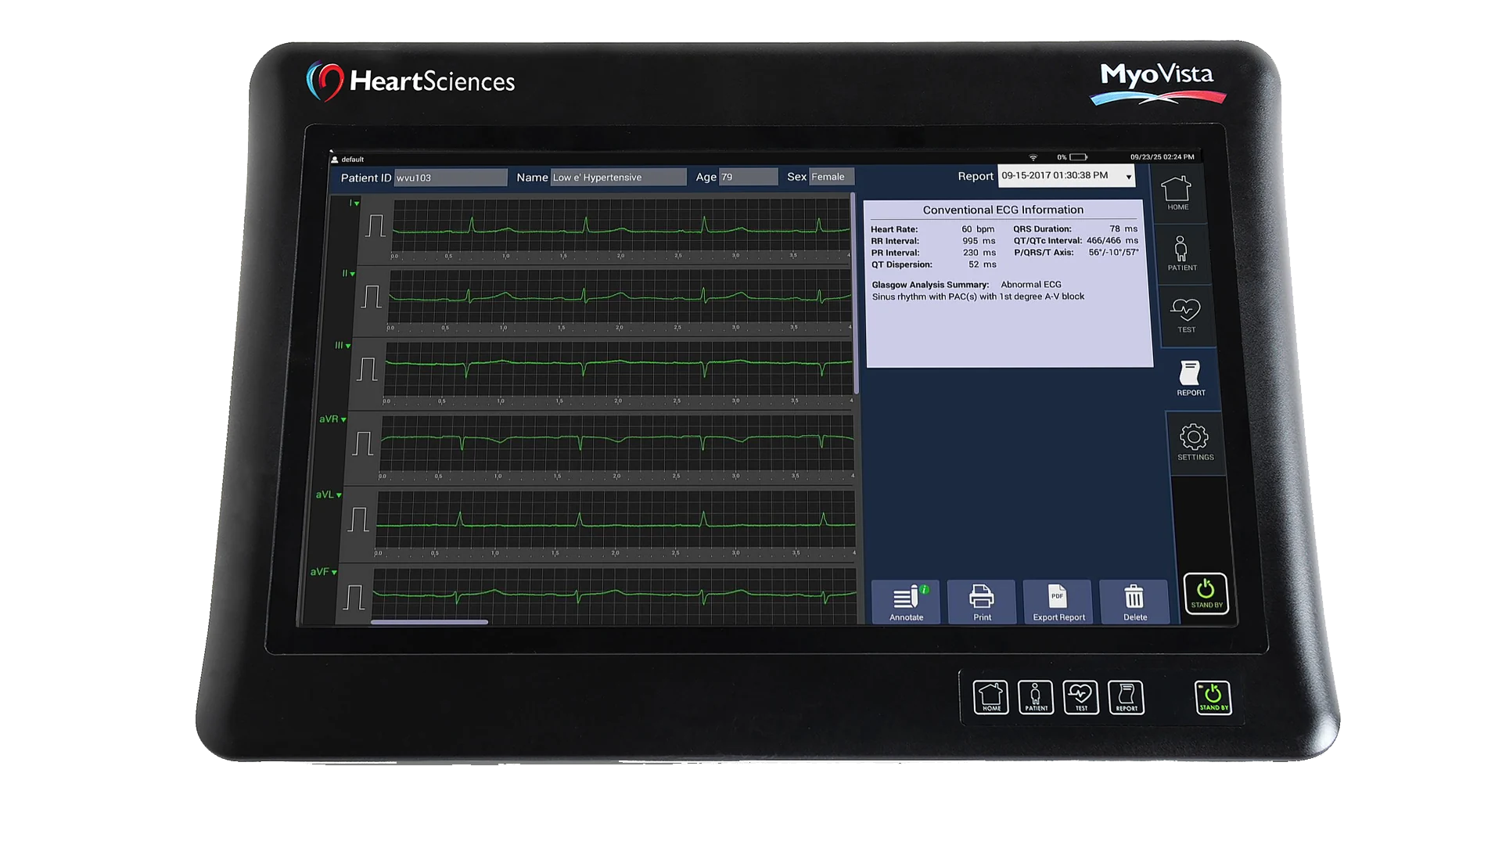Viewport: 1502px width, 845px height.
Task: Click the battery indicator icon
Action: pyautogui.click(x=1079, y=157)
